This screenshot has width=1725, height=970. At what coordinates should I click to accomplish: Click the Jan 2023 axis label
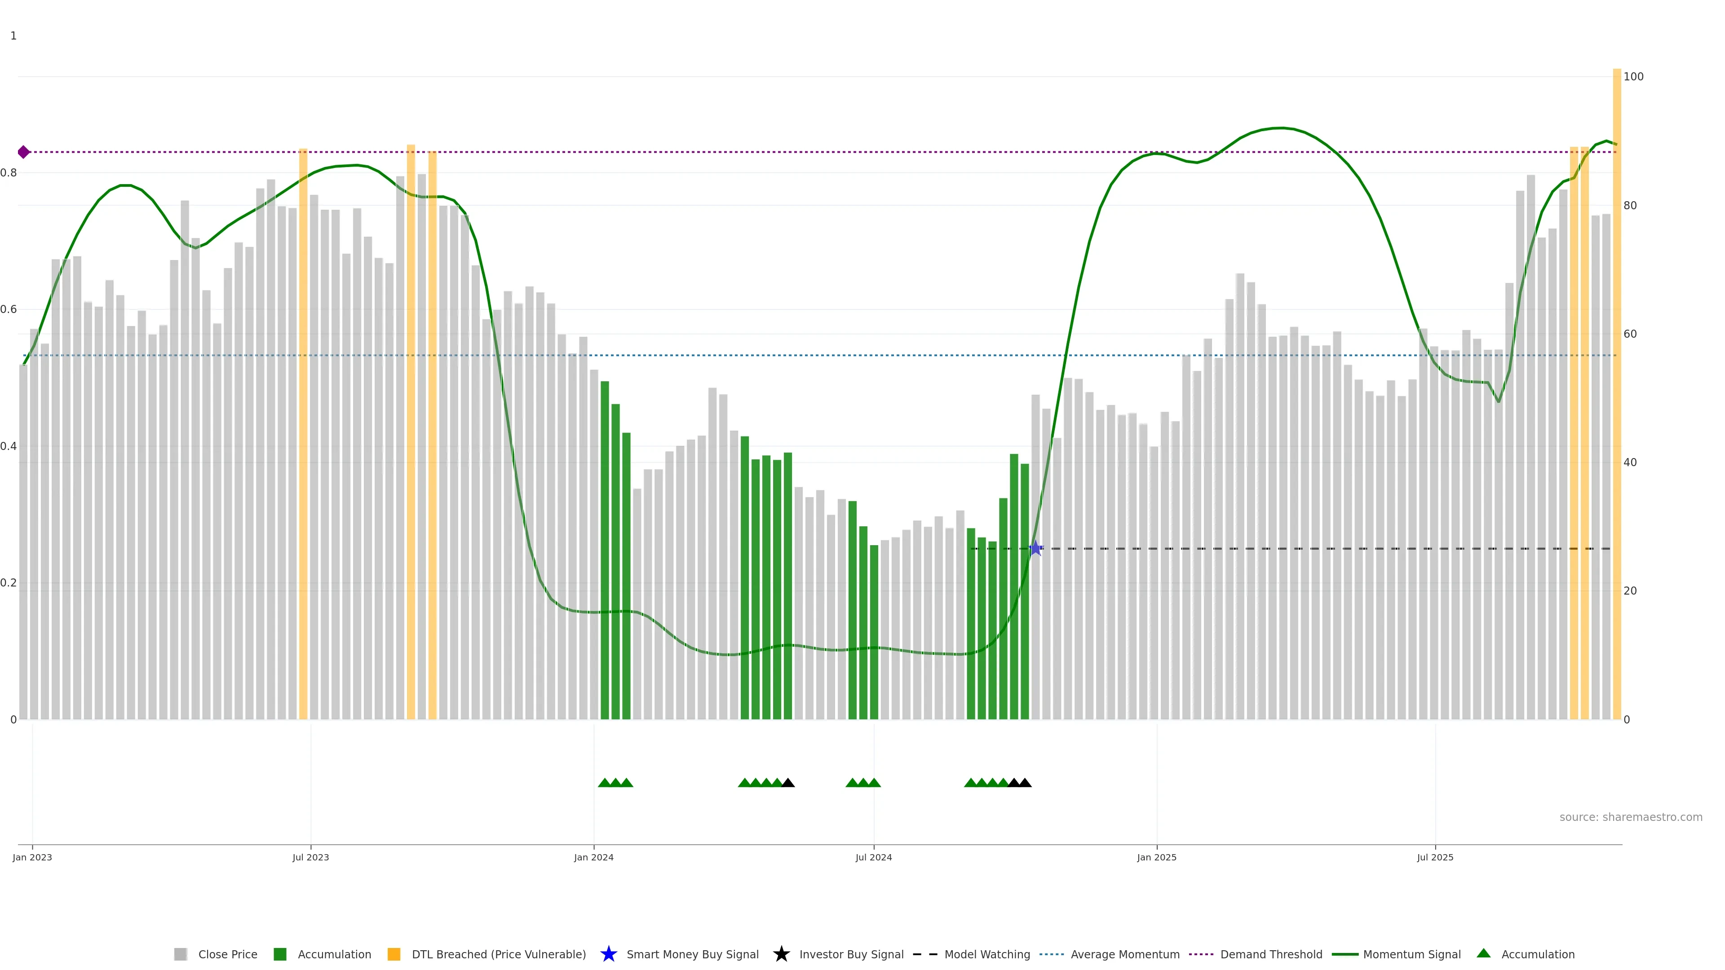coord(32,858)
